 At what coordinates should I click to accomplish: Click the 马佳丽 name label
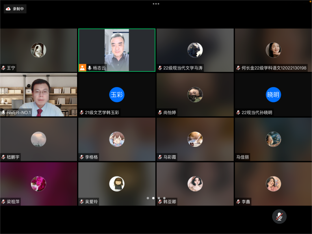(242, 157)
